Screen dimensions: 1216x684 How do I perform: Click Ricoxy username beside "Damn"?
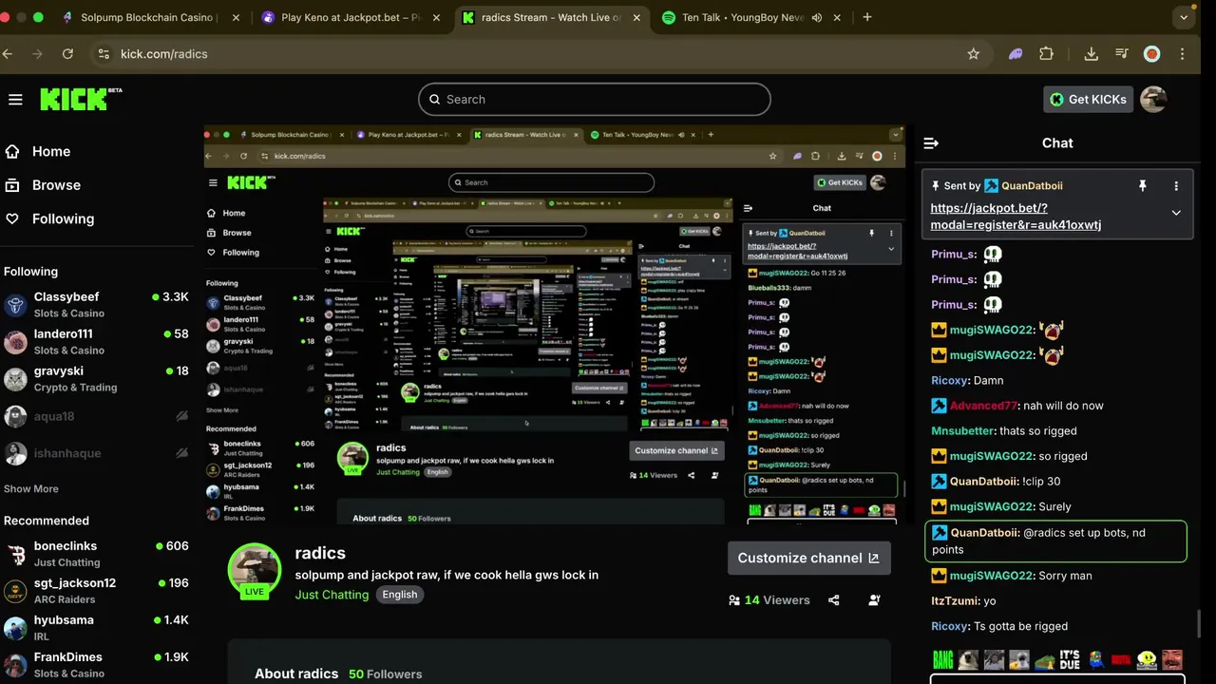(950, 380)
